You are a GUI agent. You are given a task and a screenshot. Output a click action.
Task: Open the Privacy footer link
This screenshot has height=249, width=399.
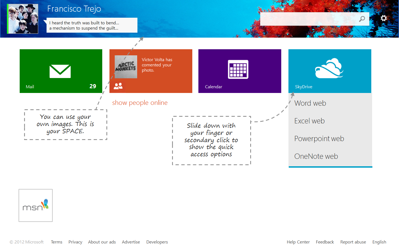(x=75, y=242)
